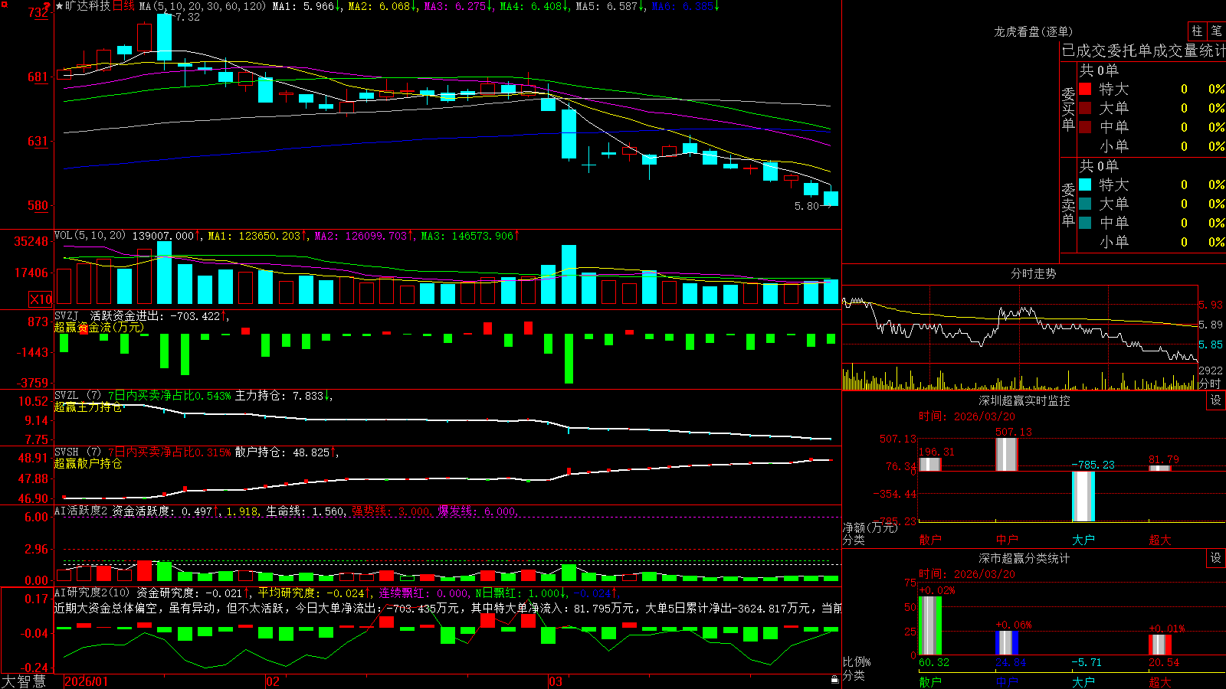Click the teal 中单 sell order swatch

(1085, 223)
